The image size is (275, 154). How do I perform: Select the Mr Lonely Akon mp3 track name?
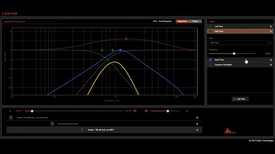[x=68, y=124]
